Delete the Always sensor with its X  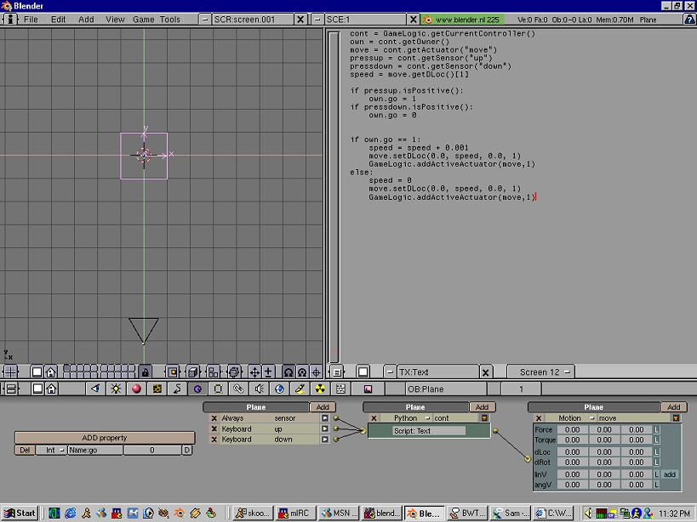[x=214, y=418]
